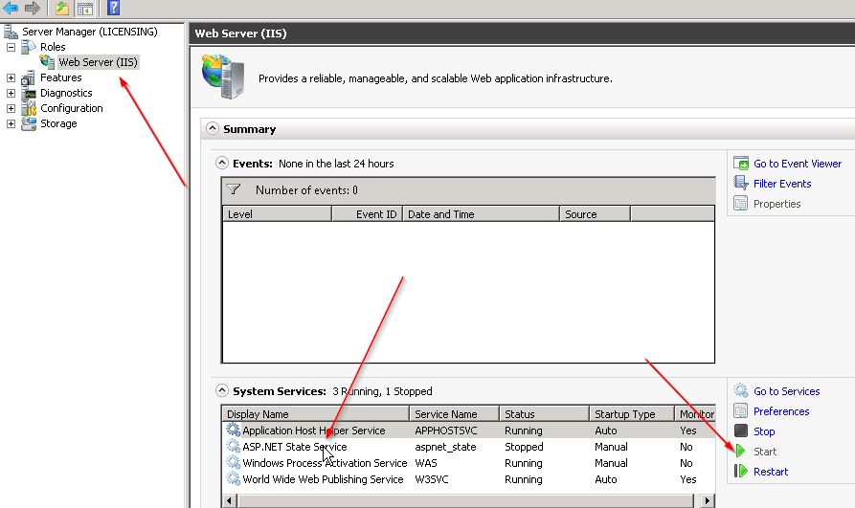The height and width of the screenshot is (508, 855).
Task: Click the Diagnostics node icon
Action: coord(29,93)
